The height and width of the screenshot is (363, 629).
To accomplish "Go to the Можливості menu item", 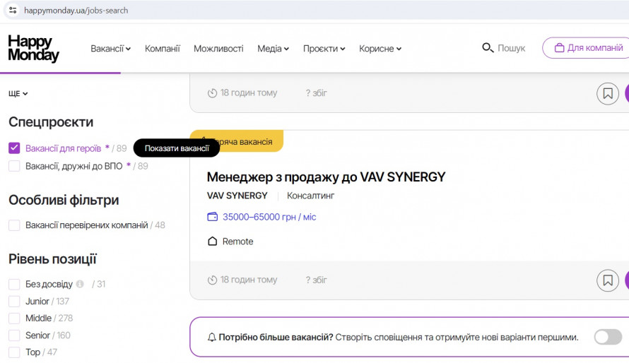I will coord(218,49).
